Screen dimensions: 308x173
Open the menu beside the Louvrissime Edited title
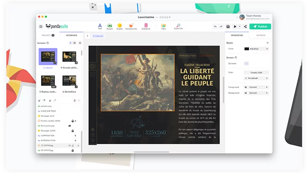pyautogui.click(x=170, y=17)
